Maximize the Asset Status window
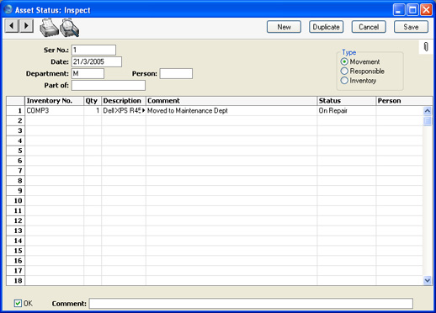 point(412,10)
